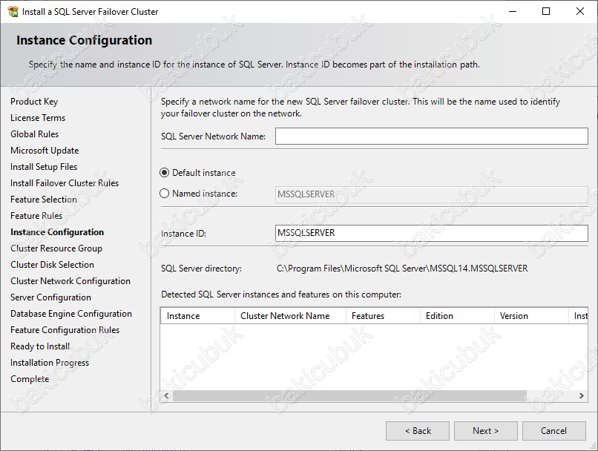Click the SQL Server Network Name field
The image size is (598, 451).
[x=431, y=136]
